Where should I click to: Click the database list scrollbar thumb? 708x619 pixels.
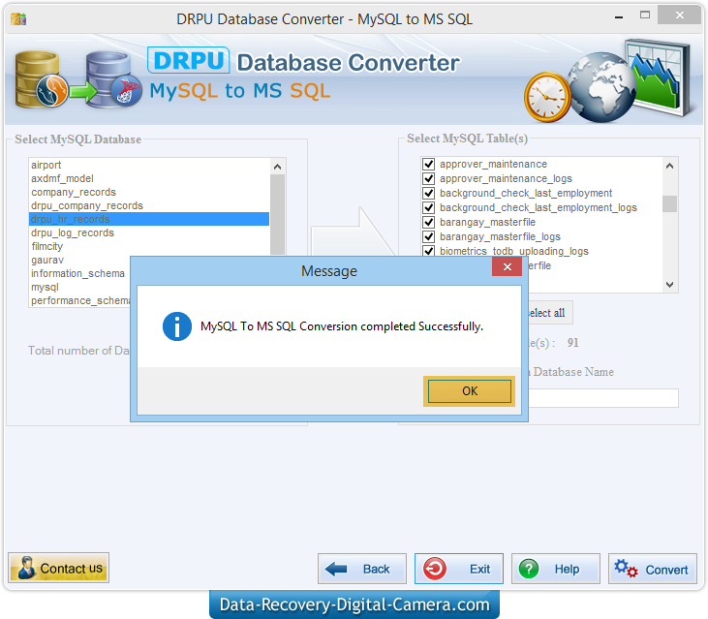(x=278, y=215)
